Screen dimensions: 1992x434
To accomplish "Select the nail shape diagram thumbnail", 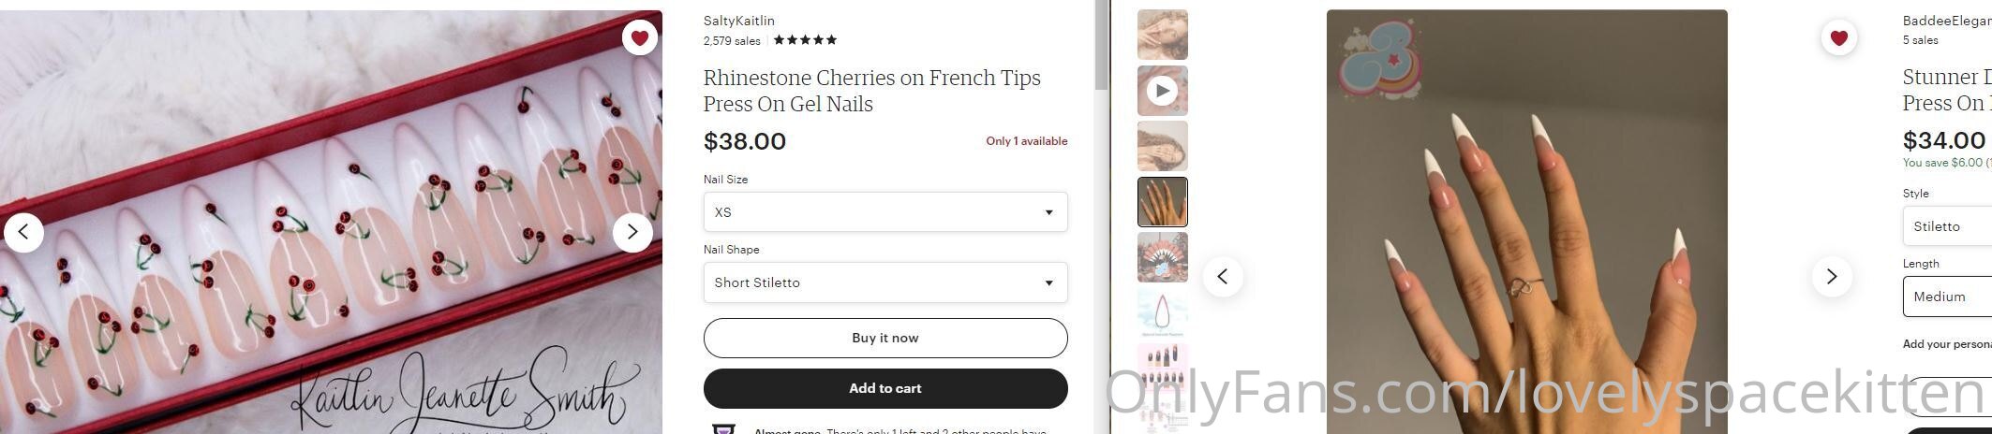I will pos(1162,313).
